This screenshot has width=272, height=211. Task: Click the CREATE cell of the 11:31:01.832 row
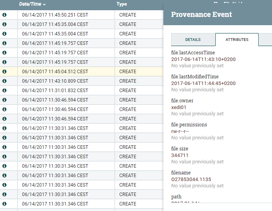[x=128, y=90]
